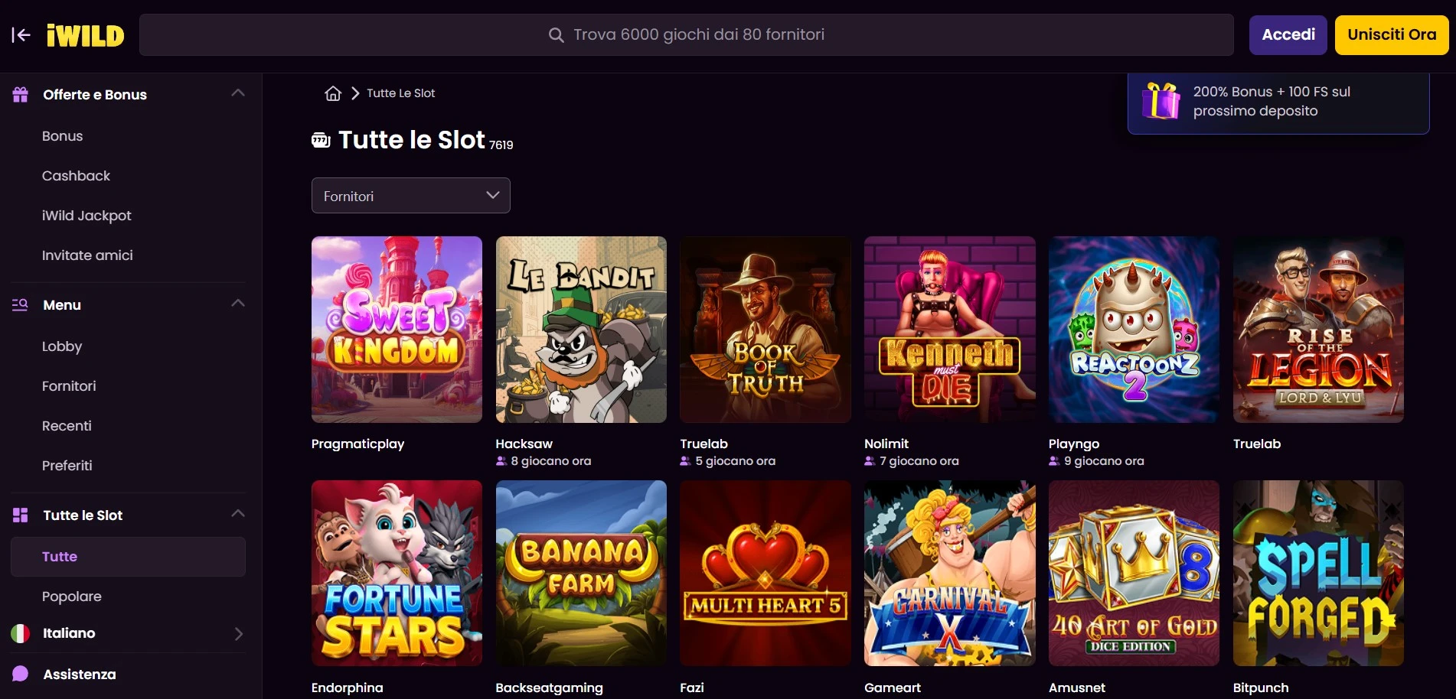Click the Unisciti Ora button
Image resolution: width=1456 pixels, height=699 pixels.
1391,34
